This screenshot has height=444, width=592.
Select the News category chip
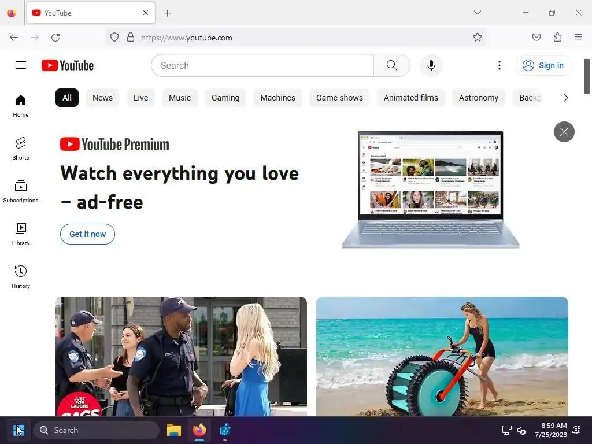coord(102,98)
